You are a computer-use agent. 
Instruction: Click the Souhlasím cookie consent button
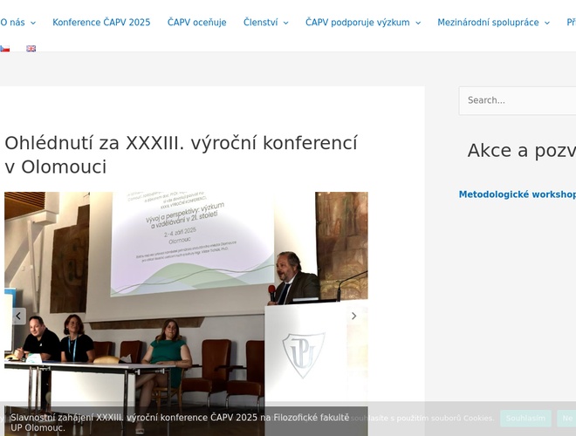click(x=525, y=419)
